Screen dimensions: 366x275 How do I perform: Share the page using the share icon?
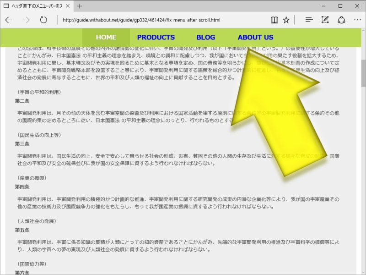tap(341, 20)
